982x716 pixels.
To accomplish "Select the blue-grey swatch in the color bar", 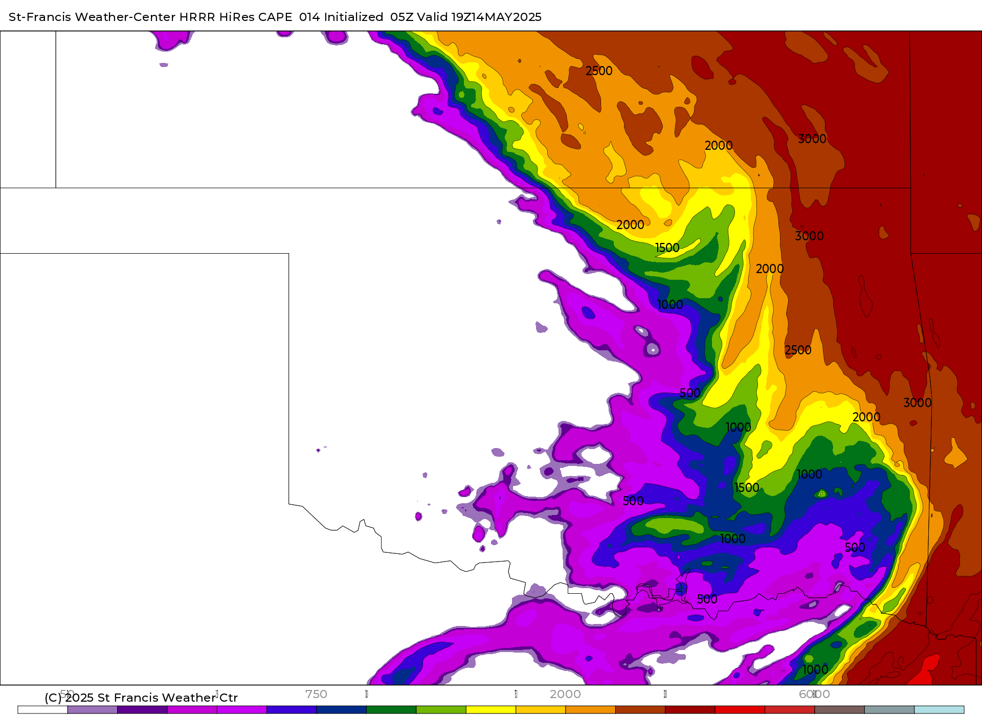I will click(x=889, y=709).
